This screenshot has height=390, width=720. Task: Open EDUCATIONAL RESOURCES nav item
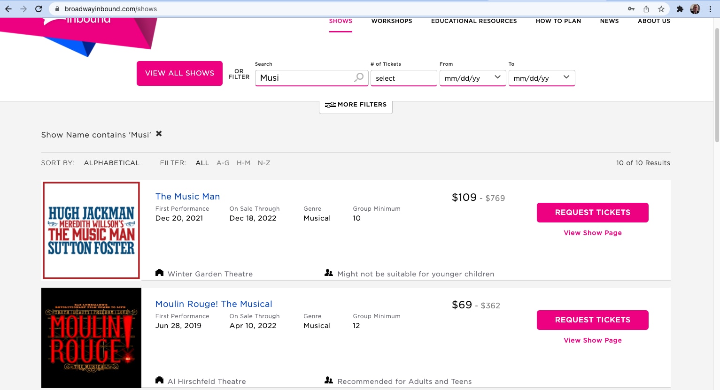(x=474, y=21)
